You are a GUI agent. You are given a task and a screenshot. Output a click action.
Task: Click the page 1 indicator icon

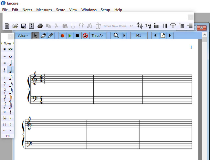pos(163,36)
